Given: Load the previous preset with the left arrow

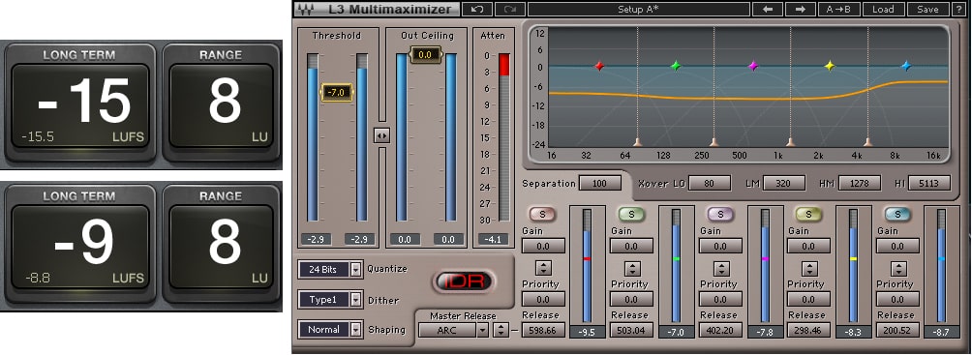Looking at the screenshot, I should (768, 10).
